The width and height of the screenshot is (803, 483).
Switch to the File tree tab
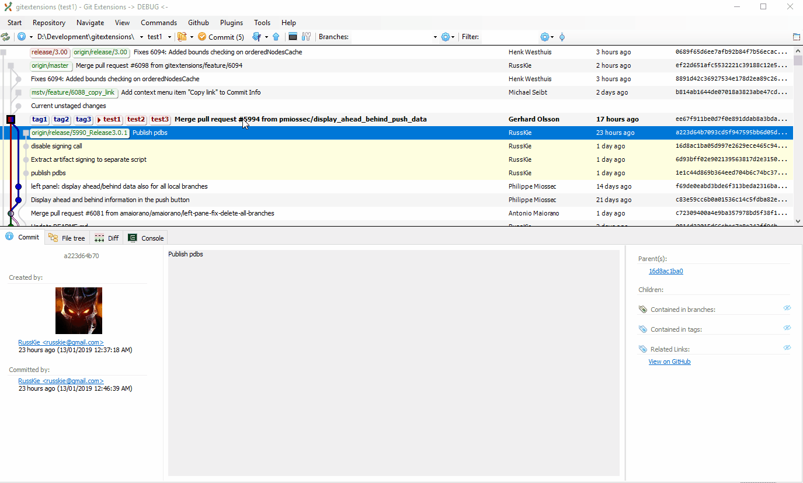tap(67, 238)
